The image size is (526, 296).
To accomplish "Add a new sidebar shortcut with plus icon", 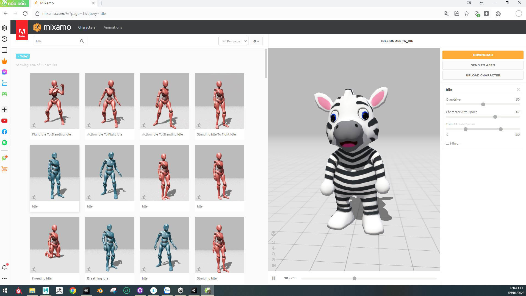I will (x=4, y=110).
